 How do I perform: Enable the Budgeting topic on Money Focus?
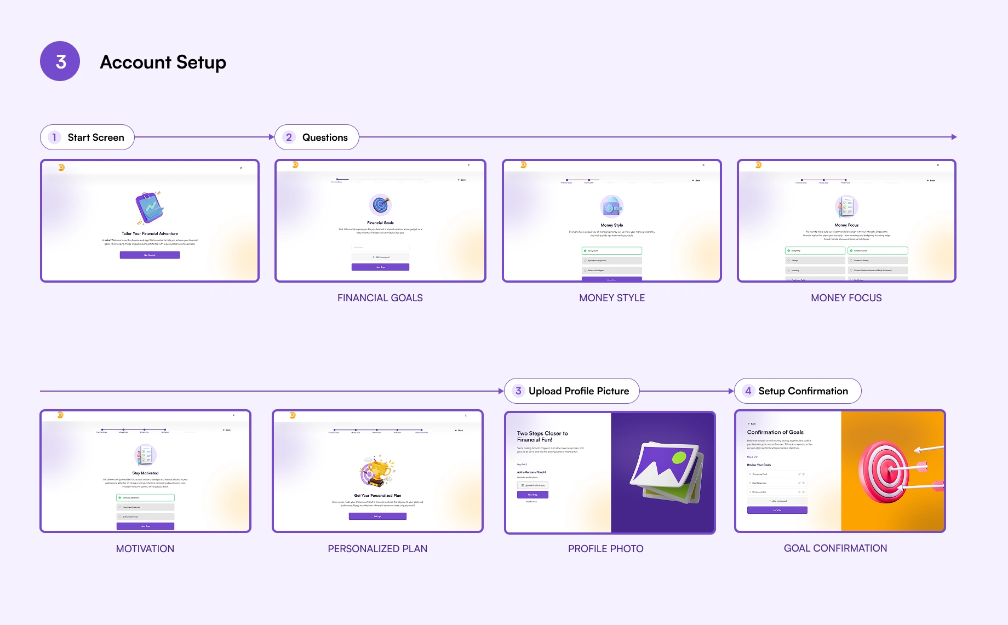(x=815, y=250)
